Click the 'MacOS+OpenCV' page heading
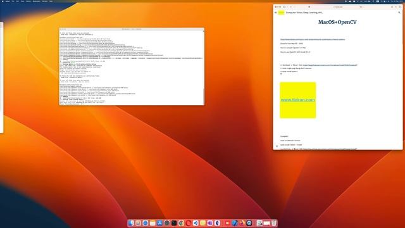Image resolution: width=405 pixels, height=228 pixels. point(337,22)
